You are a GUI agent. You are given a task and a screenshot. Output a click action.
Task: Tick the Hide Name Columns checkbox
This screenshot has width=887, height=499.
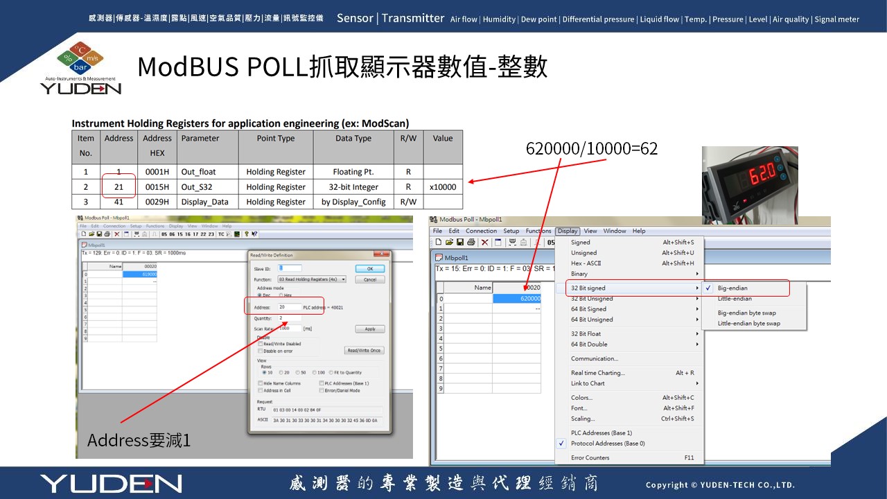[x=261, y=383]
